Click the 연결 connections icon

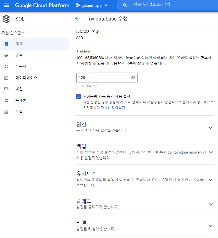(6, 55)
